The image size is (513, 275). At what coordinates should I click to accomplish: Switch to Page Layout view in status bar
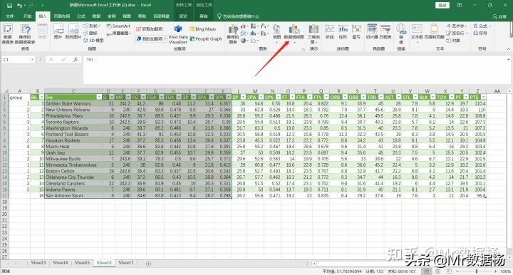(437, 271)
